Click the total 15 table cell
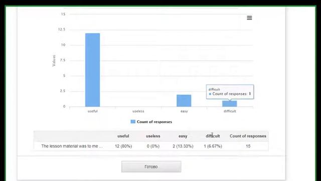 248,146
